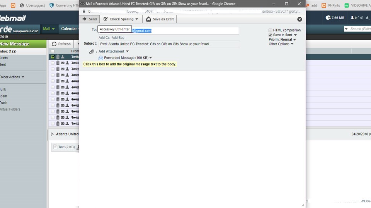Click the Forwarded Message envelope icon
Screen dimensions: 371x208
pos(101,58)
